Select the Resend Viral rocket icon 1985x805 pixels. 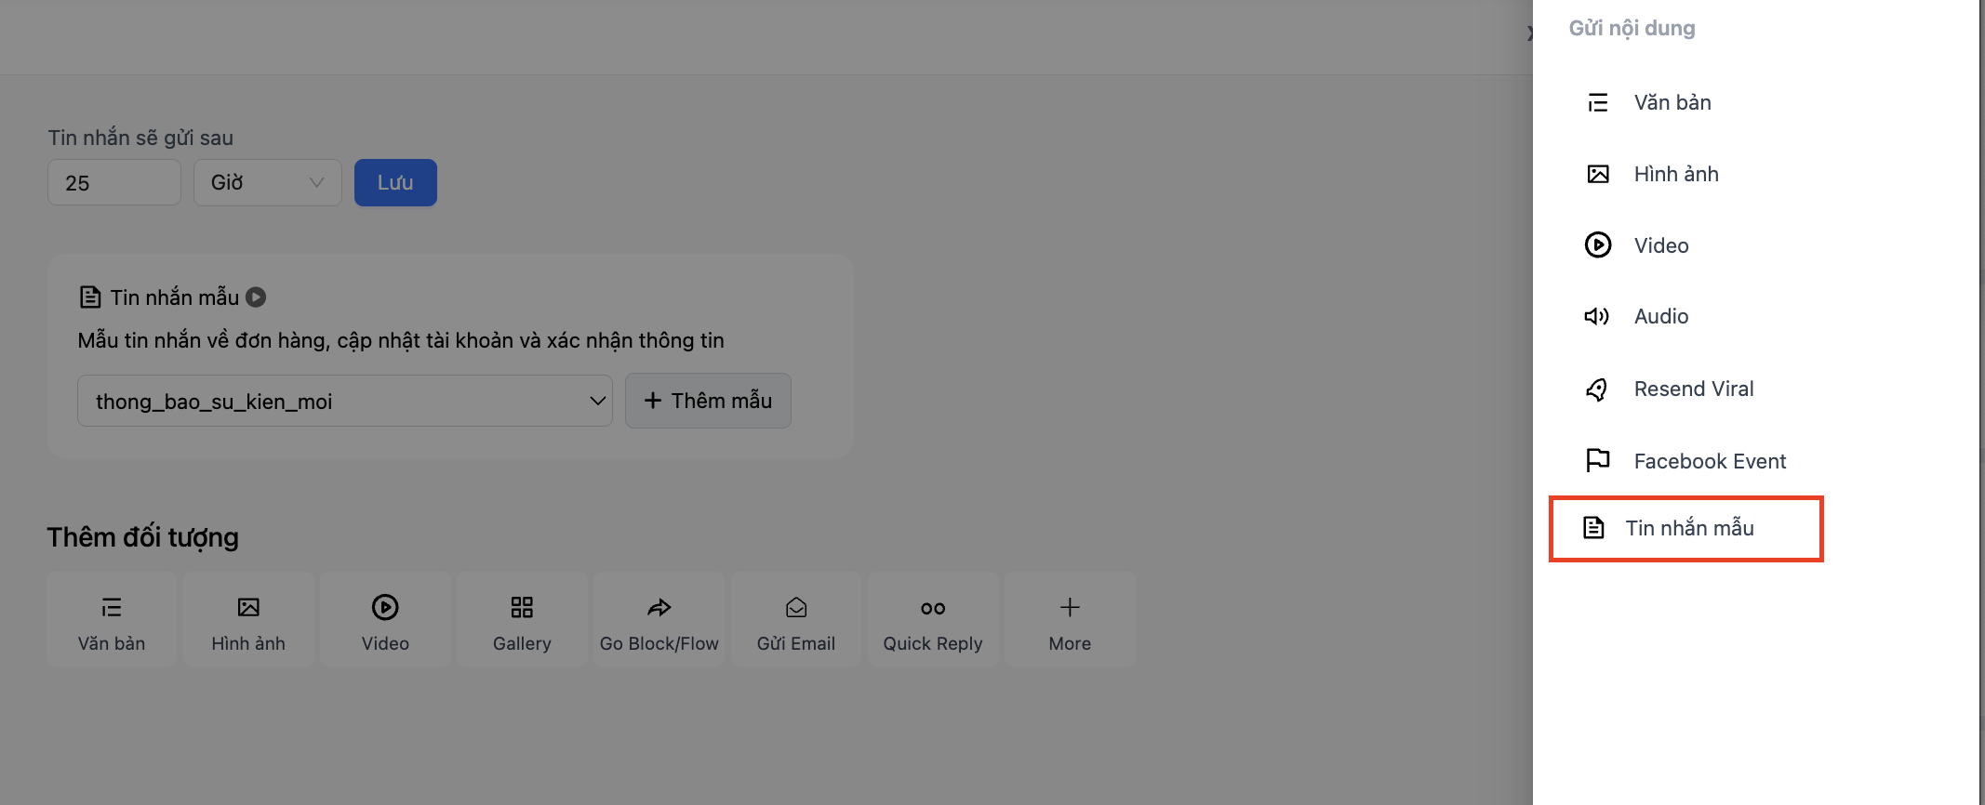pos(1597,389)
